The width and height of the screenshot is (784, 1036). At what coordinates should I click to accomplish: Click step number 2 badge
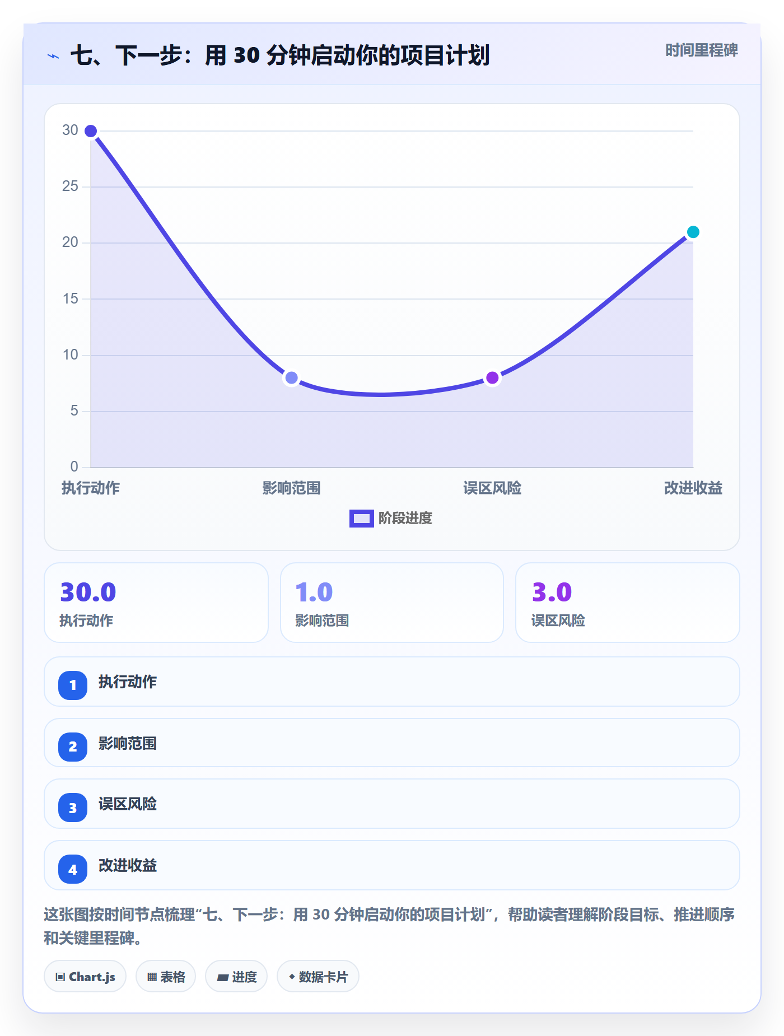(73, 746)
